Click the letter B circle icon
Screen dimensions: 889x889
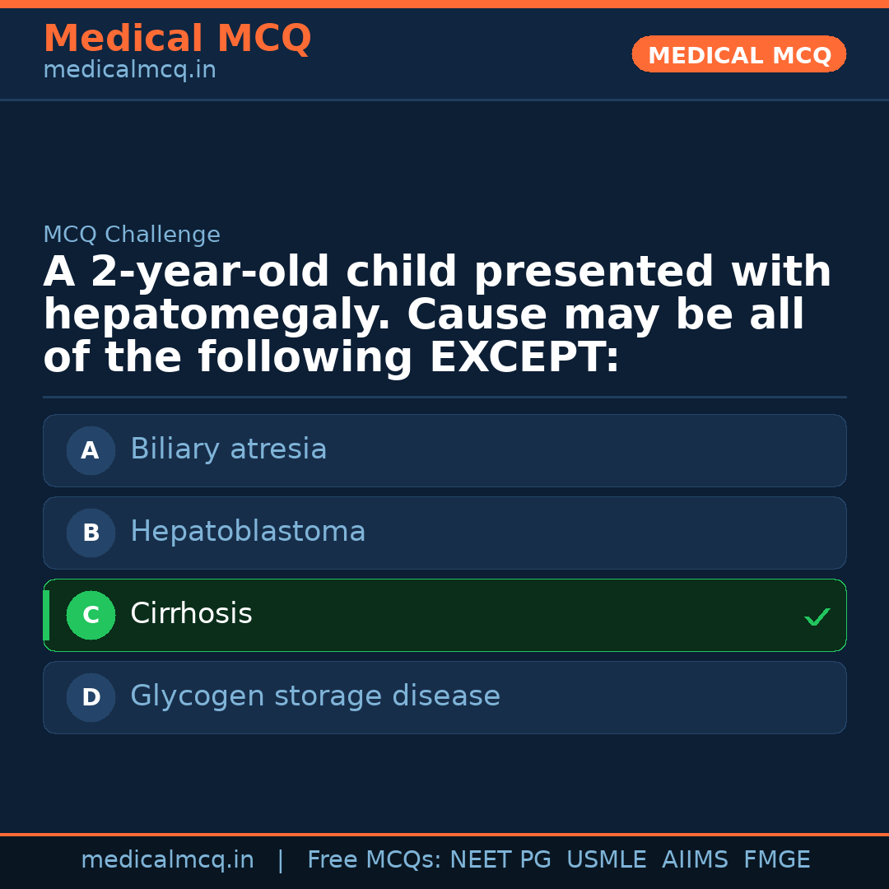click(x=91, y=533)
